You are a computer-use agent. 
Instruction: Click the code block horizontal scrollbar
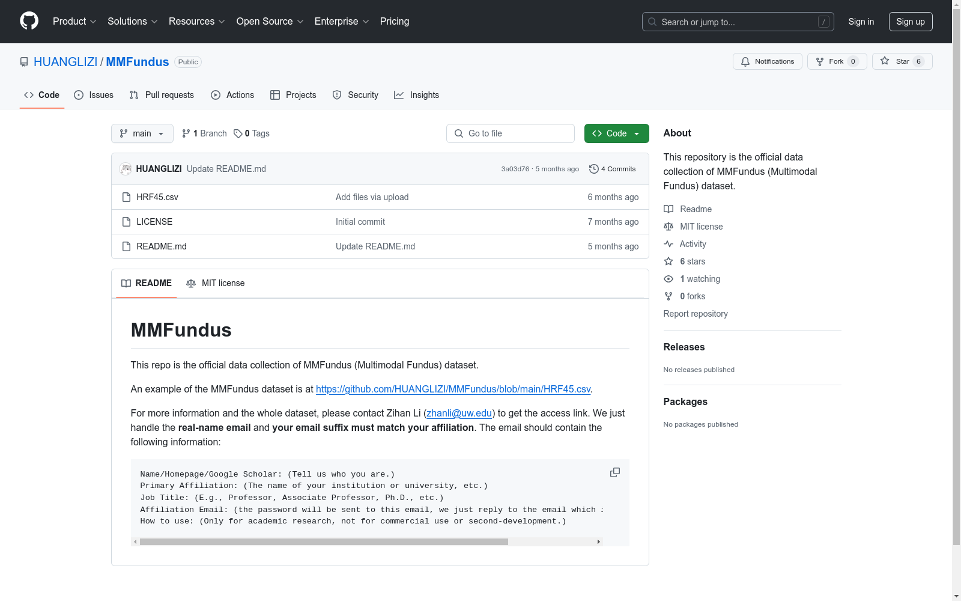pyautogui.click(x=324, y=542)
